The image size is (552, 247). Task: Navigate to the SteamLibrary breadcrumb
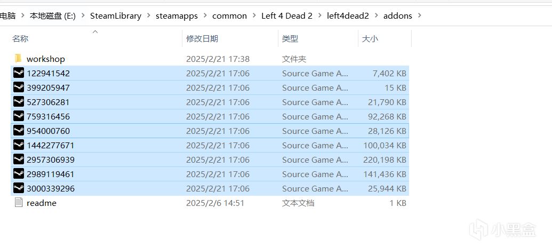click(x=116, y=15)
